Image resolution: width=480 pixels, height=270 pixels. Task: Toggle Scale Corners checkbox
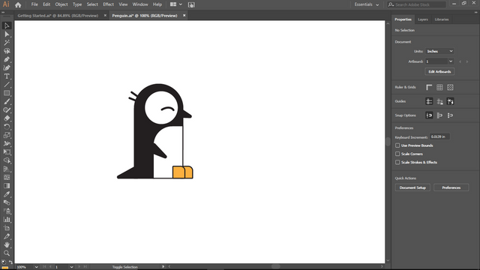(397, 154)
